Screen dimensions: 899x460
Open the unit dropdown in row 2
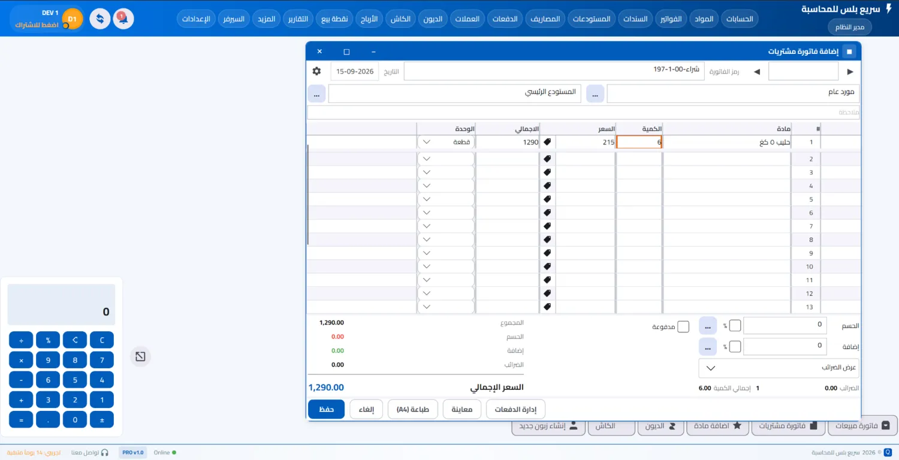[446, 159]
